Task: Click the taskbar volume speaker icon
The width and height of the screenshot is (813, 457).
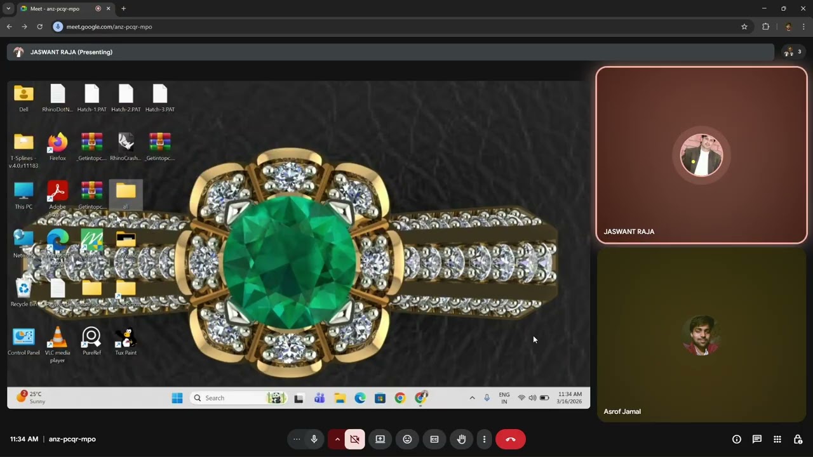Action: [x=532, y=398]
